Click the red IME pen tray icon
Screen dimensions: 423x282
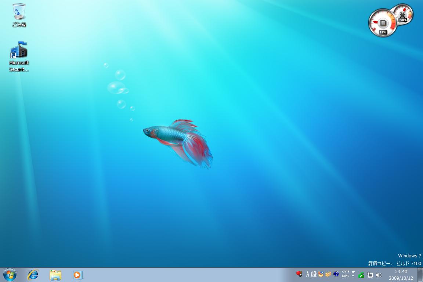point(299,274)
